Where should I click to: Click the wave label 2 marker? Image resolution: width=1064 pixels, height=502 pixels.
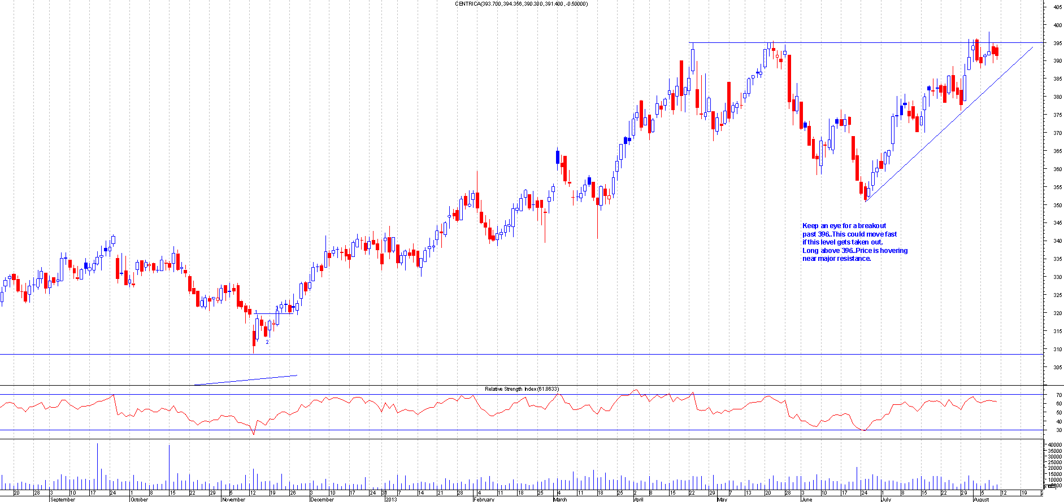coord(267,342)
